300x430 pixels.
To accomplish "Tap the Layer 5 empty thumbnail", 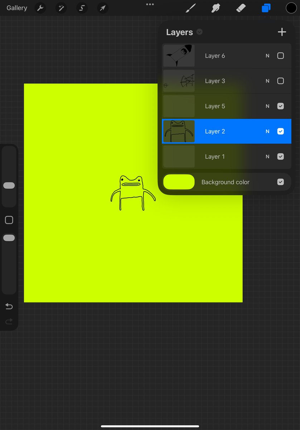I will click(x=179, y=106).
